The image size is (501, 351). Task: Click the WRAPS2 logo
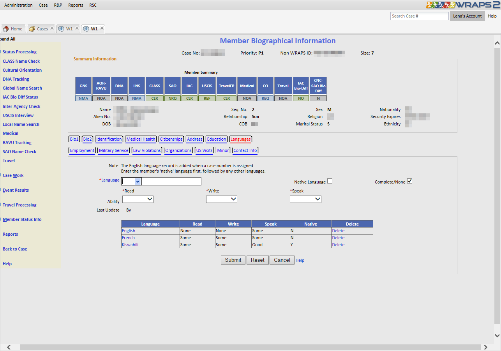tap(463, 5)
